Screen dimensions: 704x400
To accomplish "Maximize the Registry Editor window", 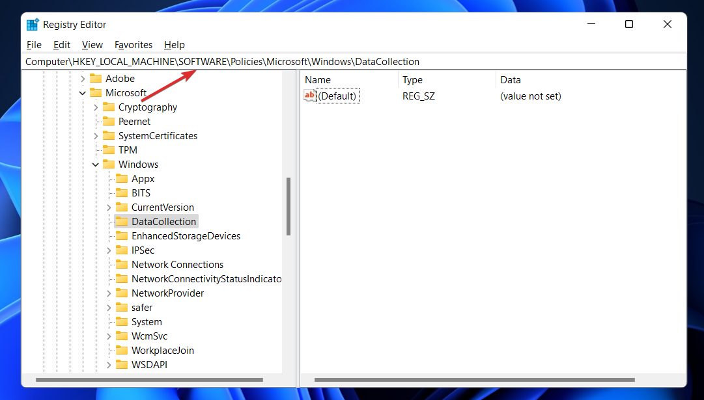I will 629,24.
